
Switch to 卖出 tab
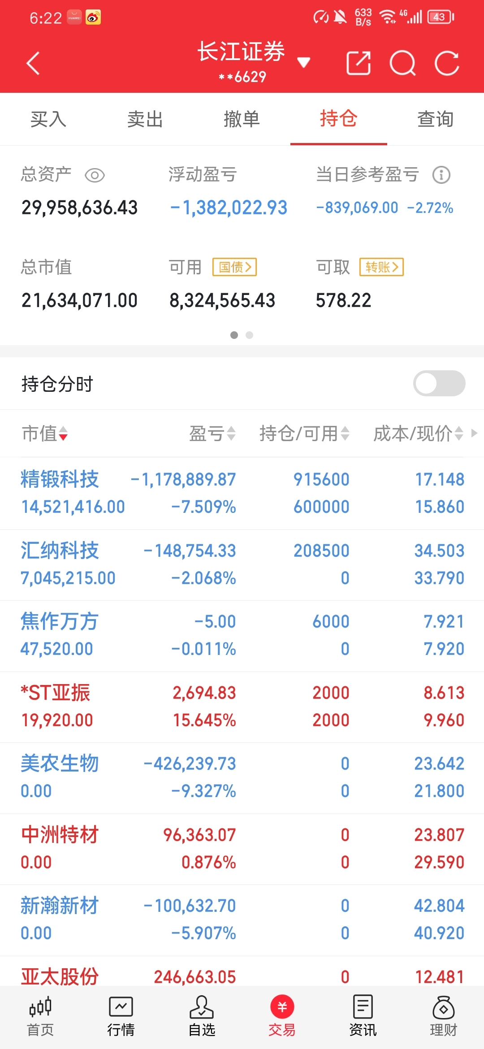[x=145, y=119]
